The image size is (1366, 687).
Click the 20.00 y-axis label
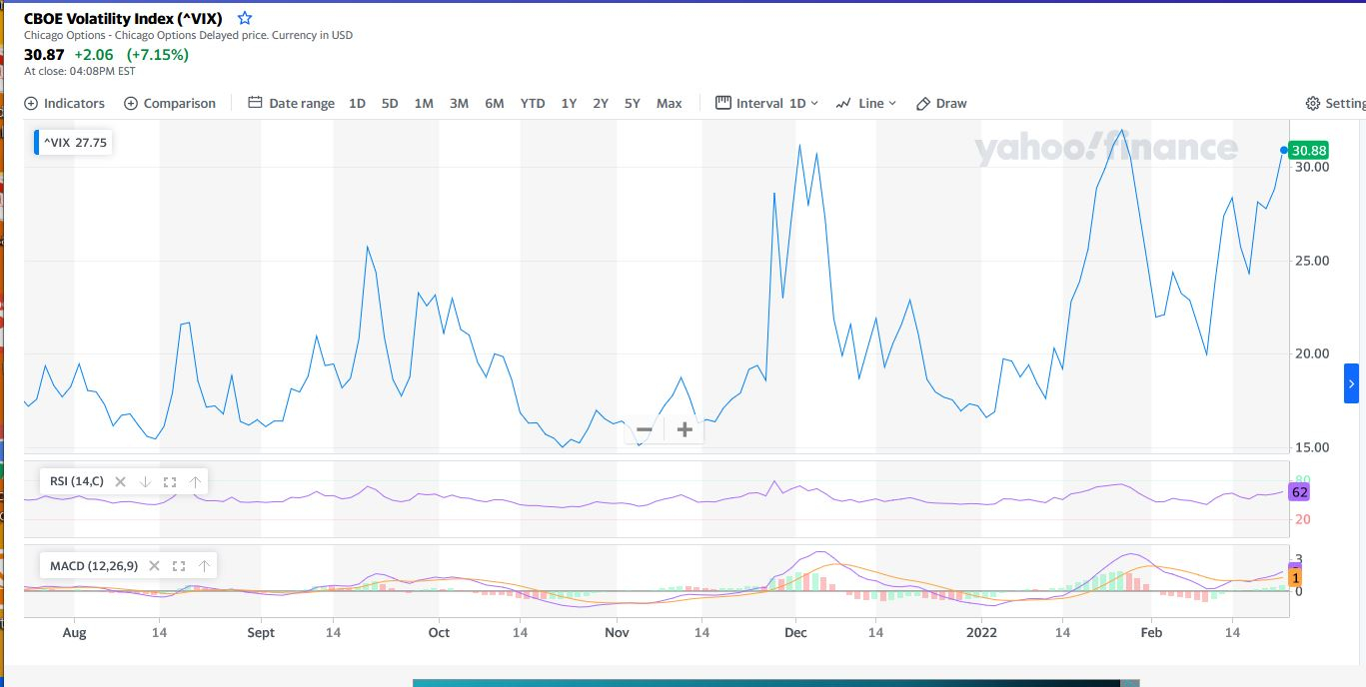(x=1312, y=353)
